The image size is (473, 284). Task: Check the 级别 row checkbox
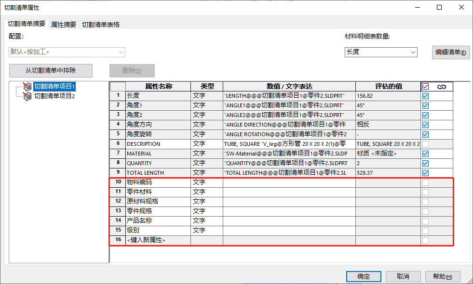[x=425, y=231]
